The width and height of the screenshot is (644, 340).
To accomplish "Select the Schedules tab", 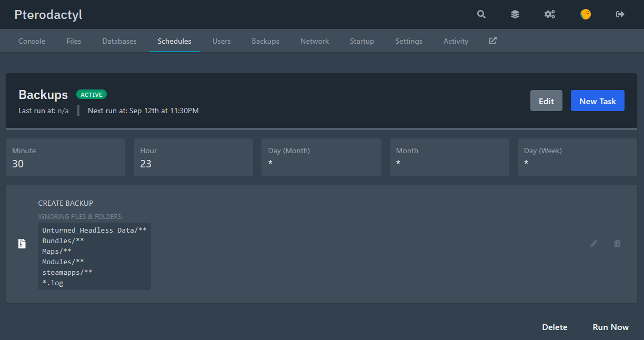I will [175, 41].
